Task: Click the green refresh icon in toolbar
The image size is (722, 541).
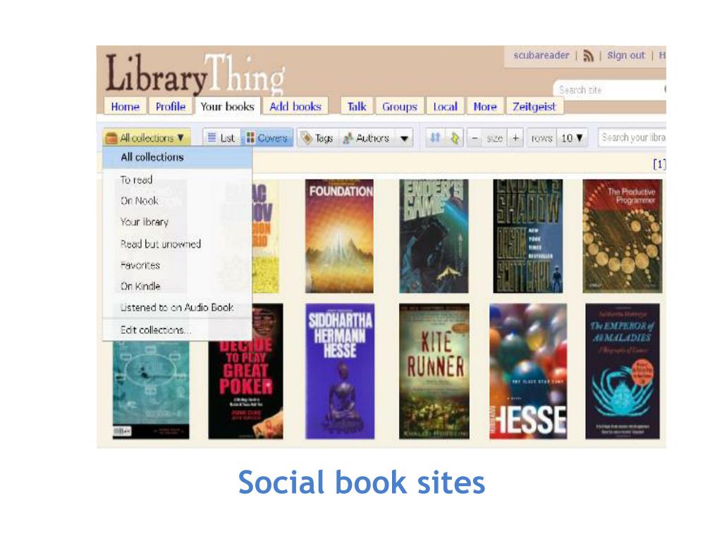Action: click(455, 137)
